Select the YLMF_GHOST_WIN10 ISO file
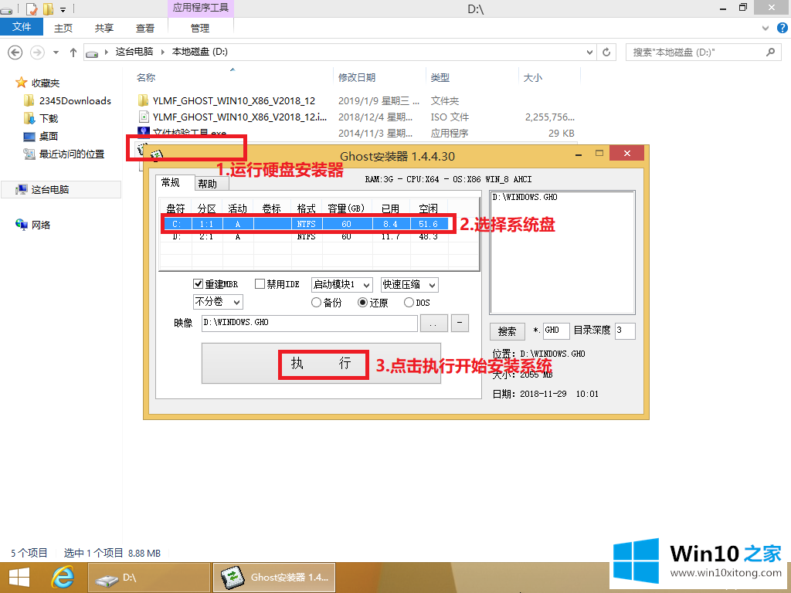 pos(239,117)
